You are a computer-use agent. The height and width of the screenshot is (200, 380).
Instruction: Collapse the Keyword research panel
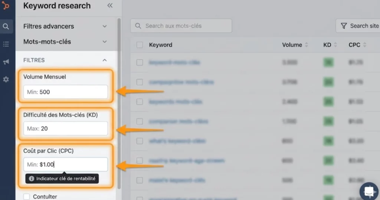point(110,6)
